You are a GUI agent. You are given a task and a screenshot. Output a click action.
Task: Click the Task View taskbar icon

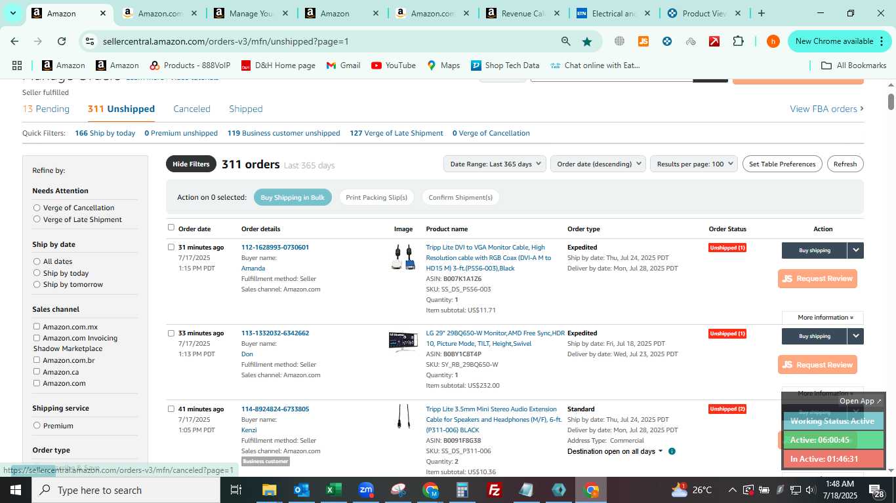click(x=236, y=490)
